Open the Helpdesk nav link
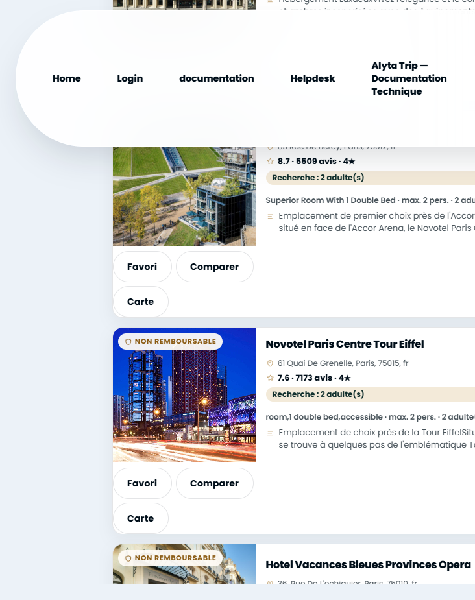The height and width of the screenshot is (600, 475). coord(312,78)
